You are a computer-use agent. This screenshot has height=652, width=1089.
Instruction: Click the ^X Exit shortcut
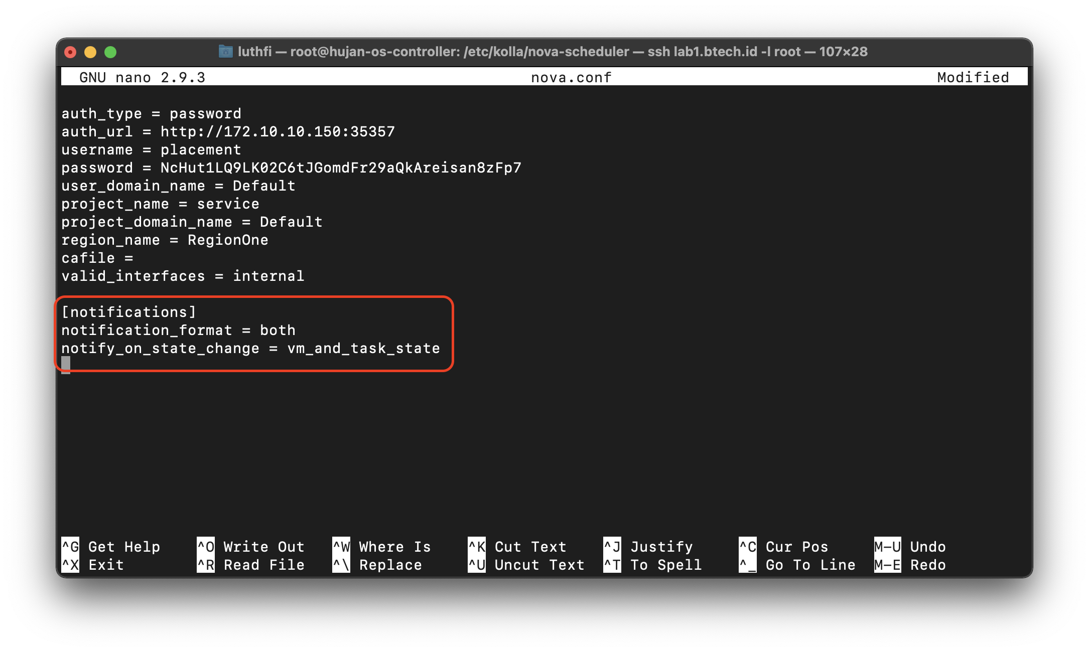[93, 564]
